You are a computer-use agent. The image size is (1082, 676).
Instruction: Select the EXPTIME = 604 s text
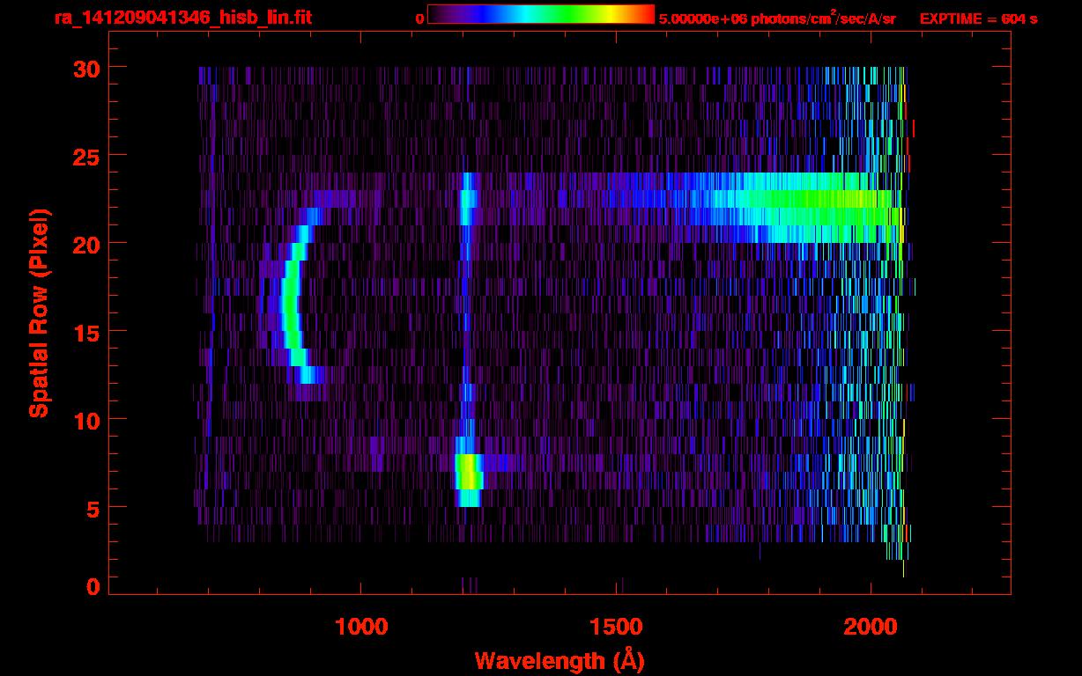coord(978,18)
